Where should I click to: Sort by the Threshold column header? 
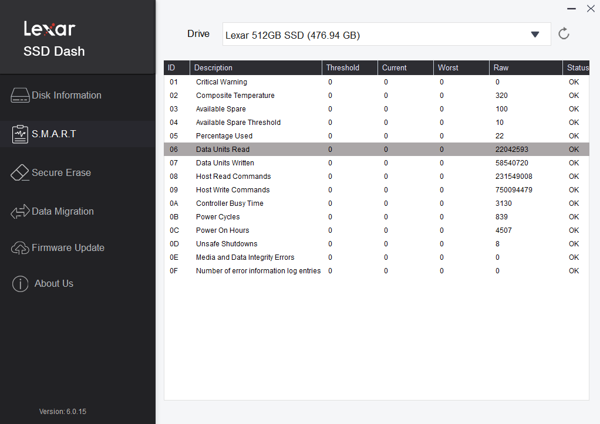(x=350, y=67)
